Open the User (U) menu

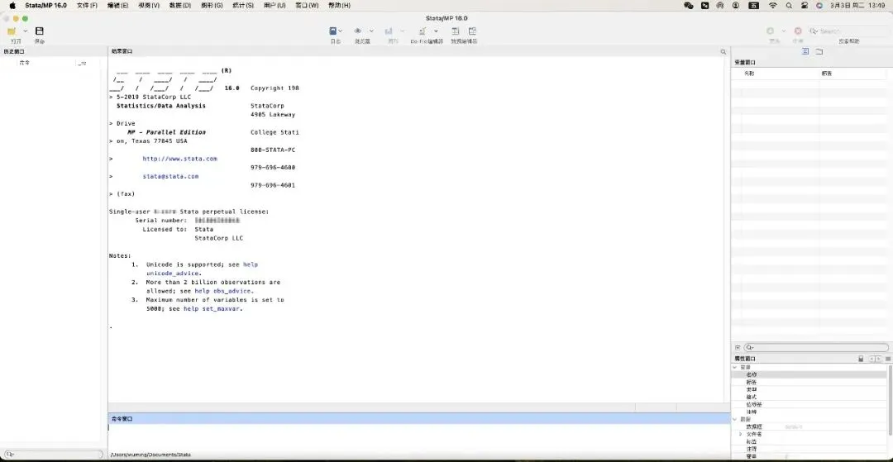tap(275, 5)
